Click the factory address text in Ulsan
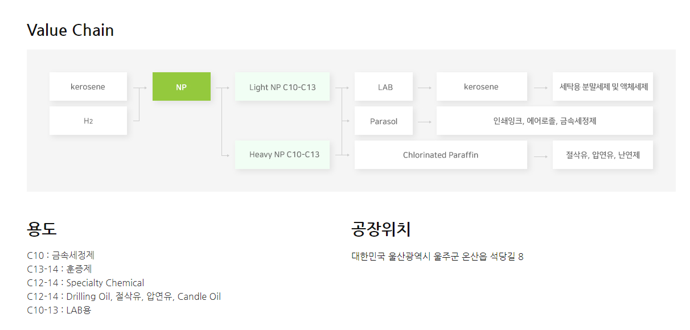 coord(438,257)
